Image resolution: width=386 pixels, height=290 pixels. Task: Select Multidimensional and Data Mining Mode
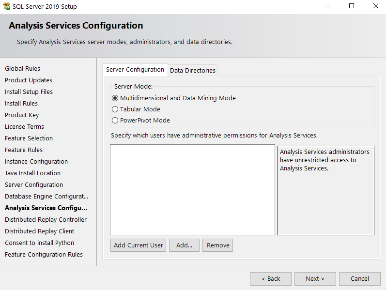115,98
